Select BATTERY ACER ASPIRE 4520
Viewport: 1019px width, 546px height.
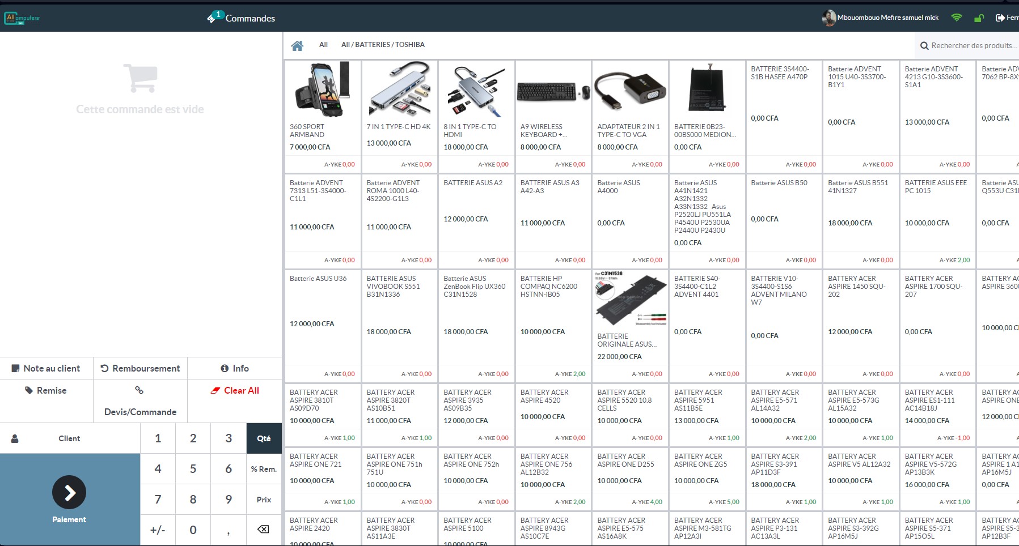pyautogui.click(x=553, y=415)
